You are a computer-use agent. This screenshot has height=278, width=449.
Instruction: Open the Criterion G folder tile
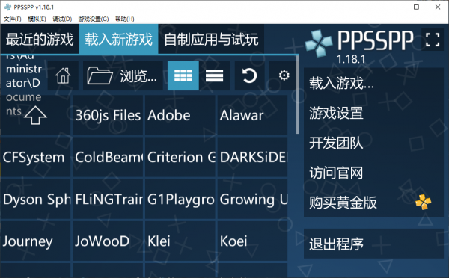click(x=180, y=157)
